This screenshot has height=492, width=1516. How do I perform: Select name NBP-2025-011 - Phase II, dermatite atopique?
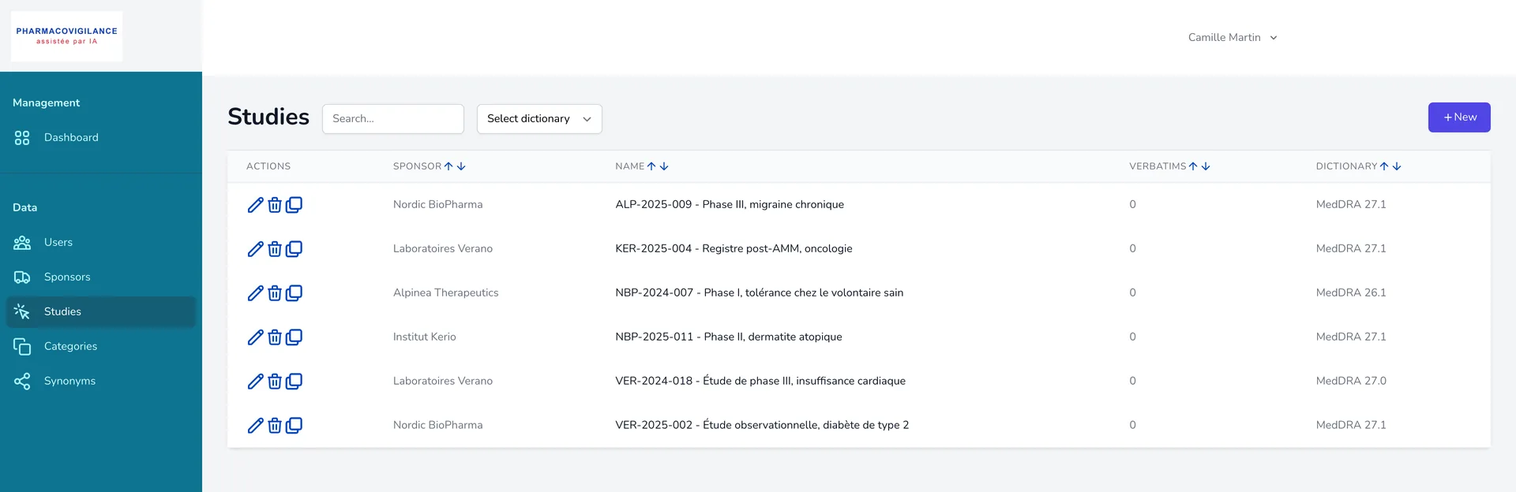[x=729, y=337]
